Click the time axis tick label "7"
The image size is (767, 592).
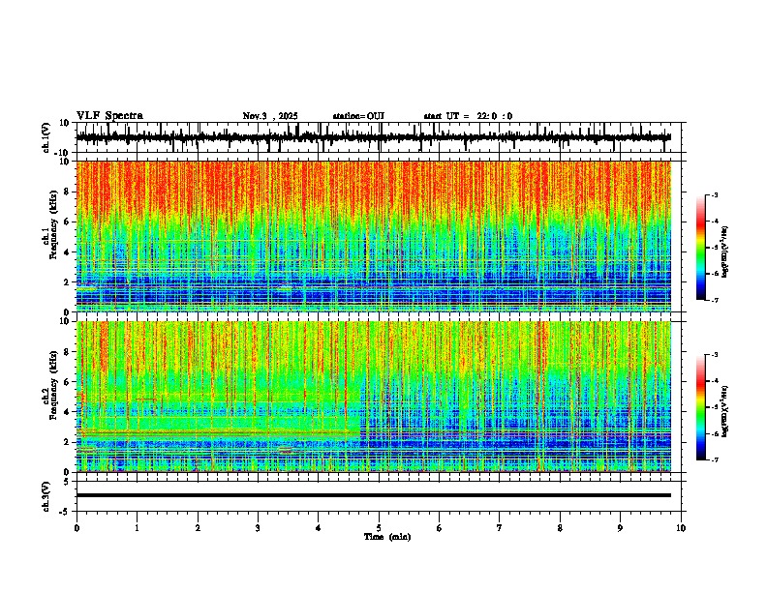[x=500, y=528]
